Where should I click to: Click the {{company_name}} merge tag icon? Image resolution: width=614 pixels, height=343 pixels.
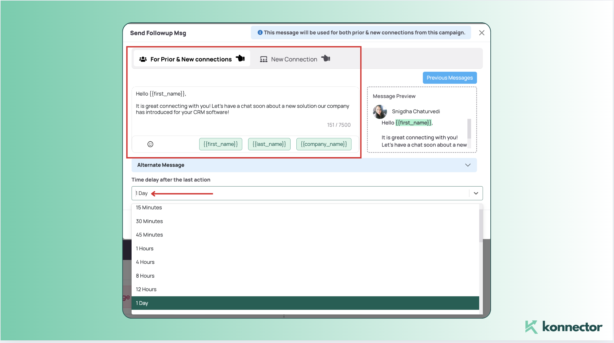point(323,144)
